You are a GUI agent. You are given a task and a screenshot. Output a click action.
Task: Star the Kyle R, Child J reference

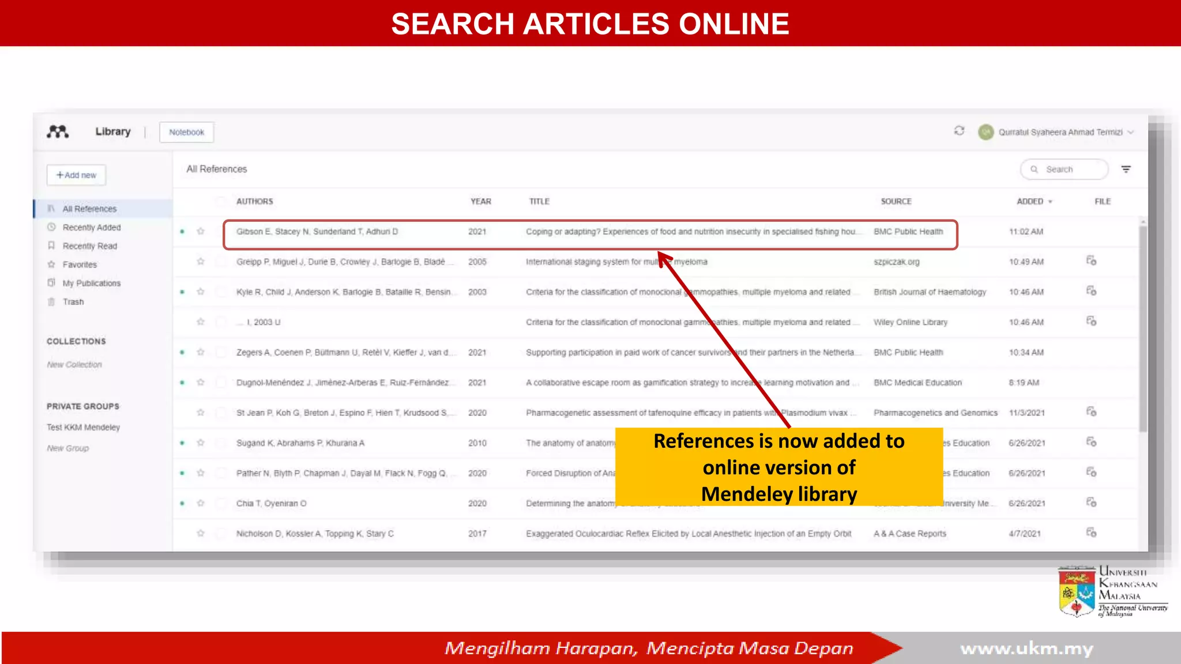(x=201, y=292)
